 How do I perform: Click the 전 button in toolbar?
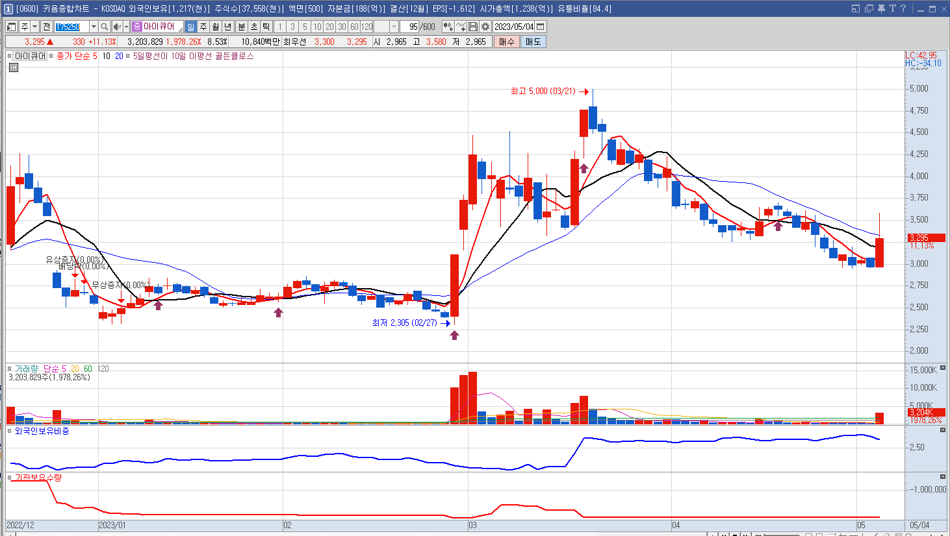(47, 27)
